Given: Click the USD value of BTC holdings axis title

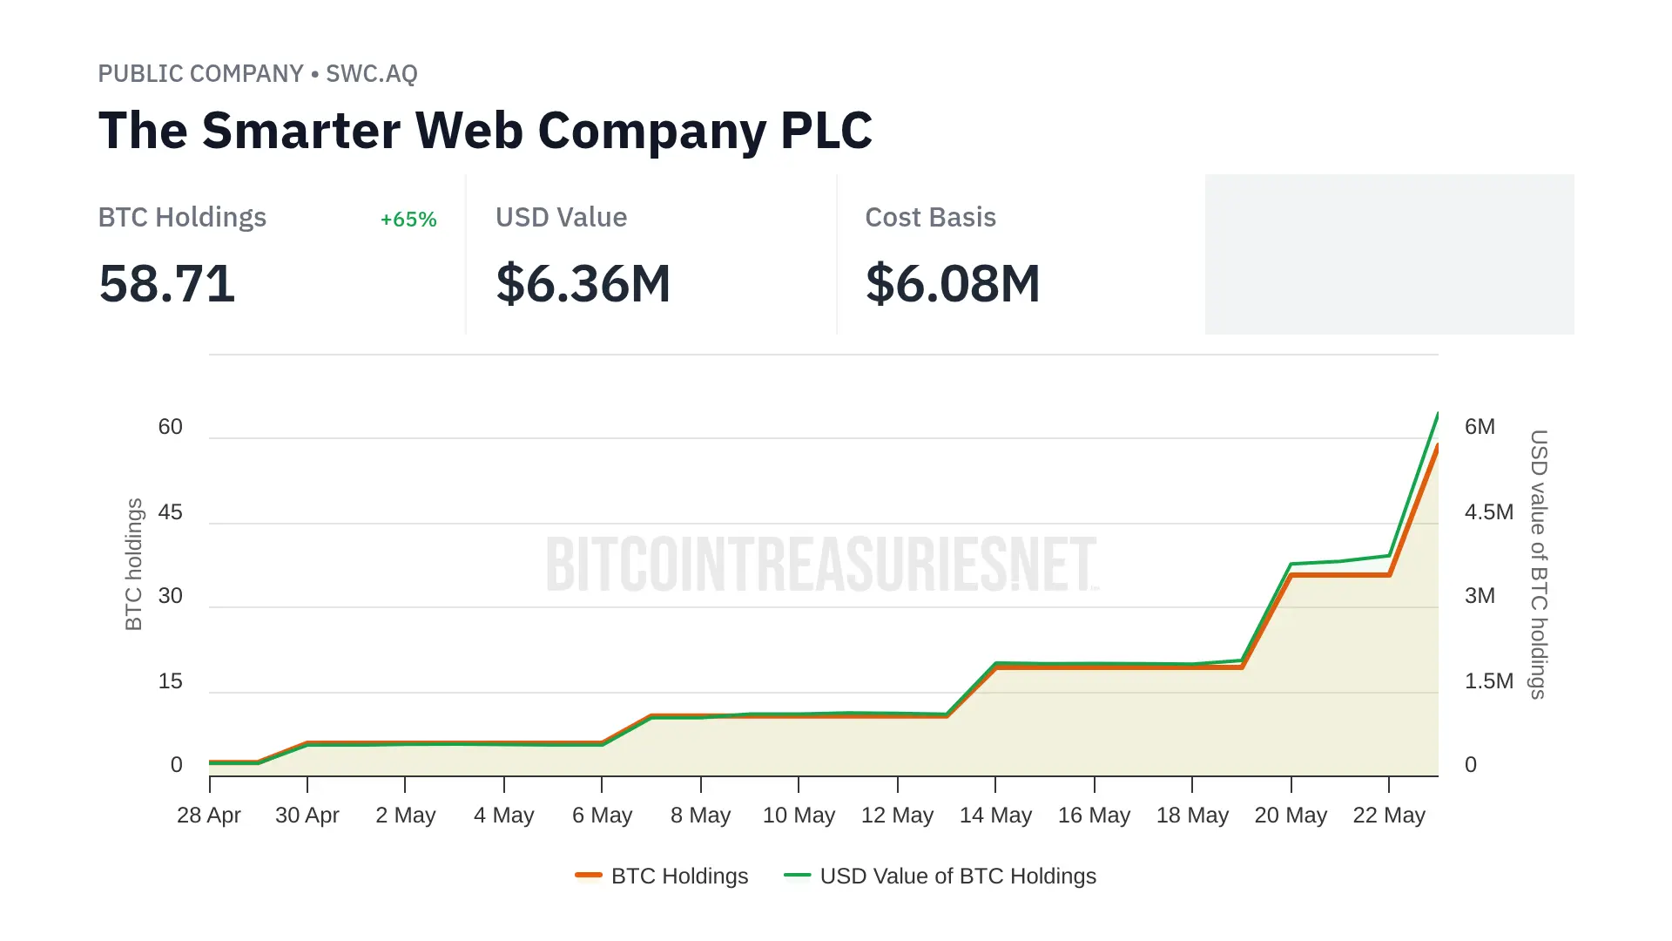Looking at the screenshot, I should pyautogui.click(x=1539, y=564).
